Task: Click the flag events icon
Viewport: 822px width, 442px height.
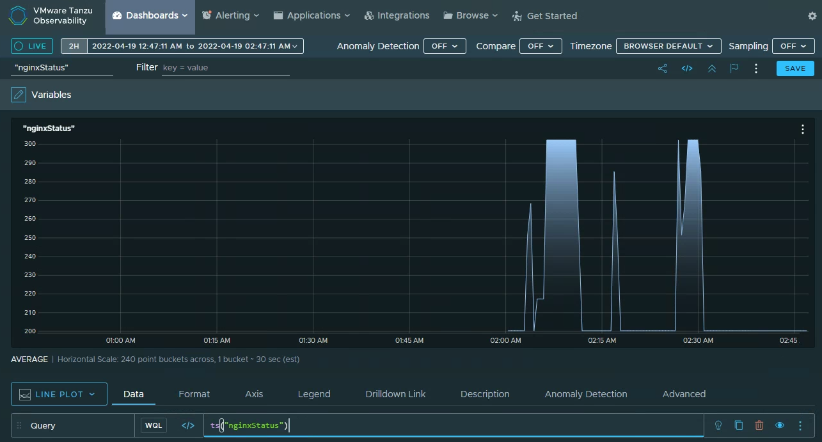Action: (734, 68)
